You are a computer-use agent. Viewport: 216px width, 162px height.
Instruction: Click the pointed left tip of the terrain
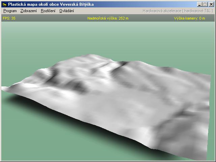coord(3,88)
